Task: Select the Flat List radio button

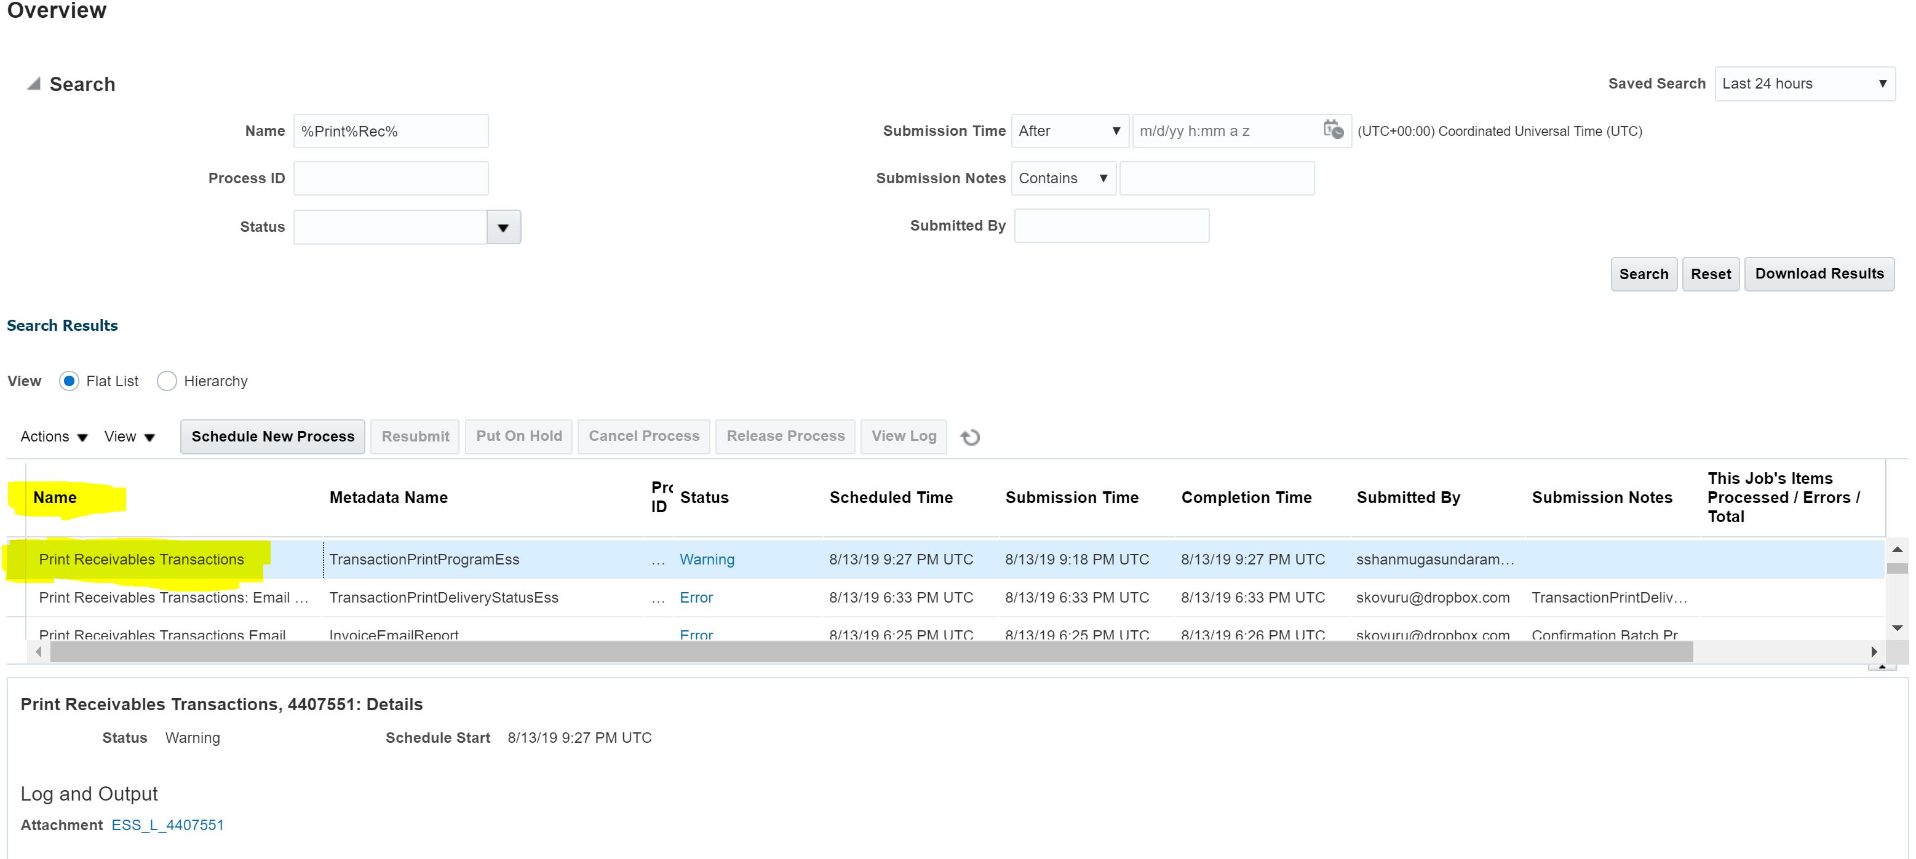Action: (x=68, y=381)
